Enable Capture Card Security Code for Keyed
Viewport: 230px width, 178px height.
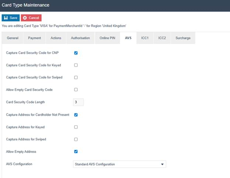point(76,65)
